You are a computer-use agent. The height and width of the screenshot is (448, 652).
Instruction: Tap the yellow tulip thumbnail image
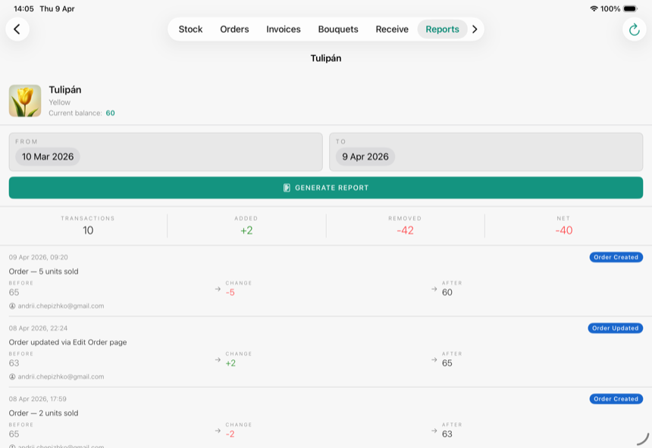point(25,101)
